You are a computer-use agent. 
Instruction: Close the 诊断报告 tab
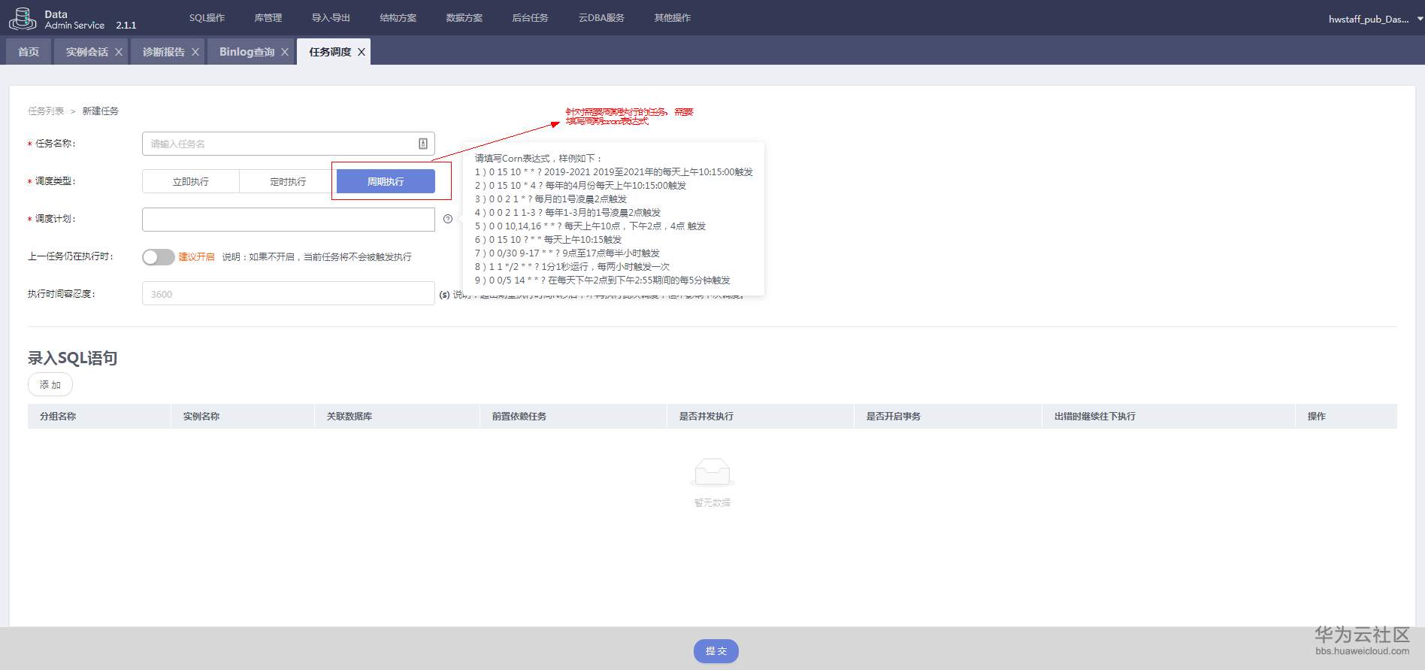coord(195,52)
